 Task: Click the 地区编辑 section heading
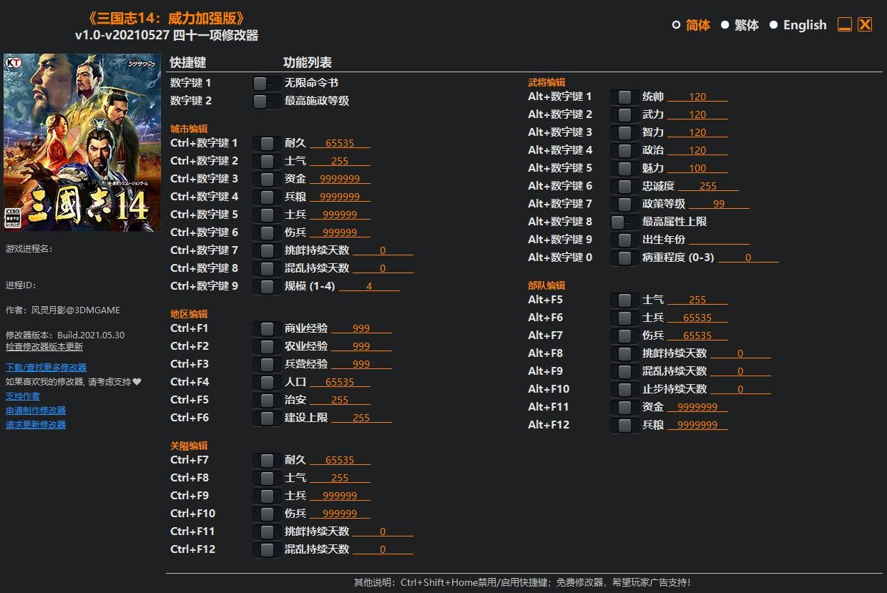point(189,314)
